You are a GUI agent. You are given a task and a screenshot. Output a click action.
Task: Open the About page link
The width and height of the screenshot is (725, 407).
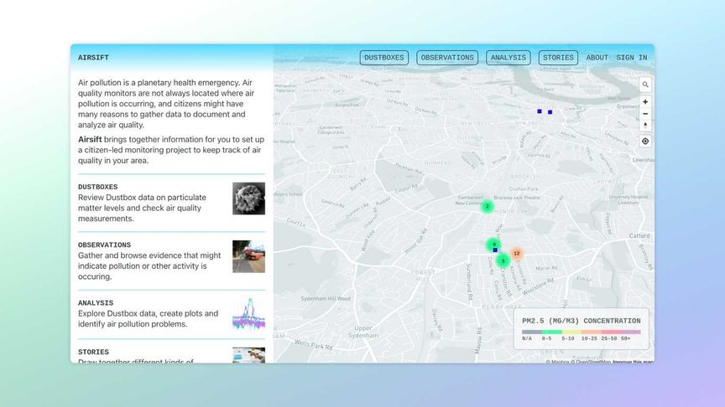pos(597,58)
